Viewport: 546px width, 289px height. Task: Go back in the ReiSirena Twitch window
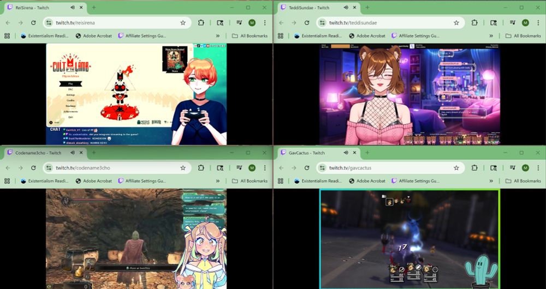(x=8, y=22)
